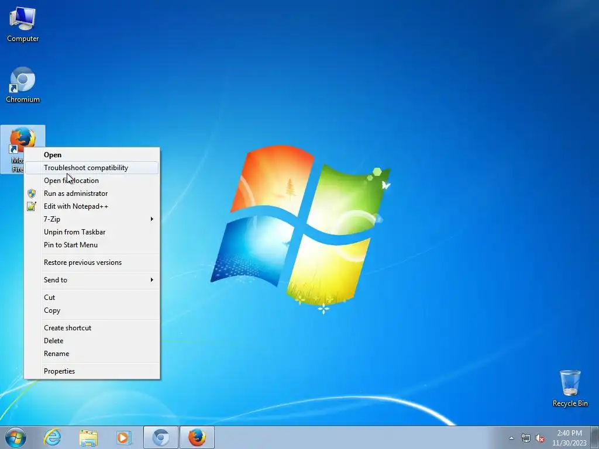599x449 pixels.
Task: Open the Windows Start button
Action: click(16, 437)
